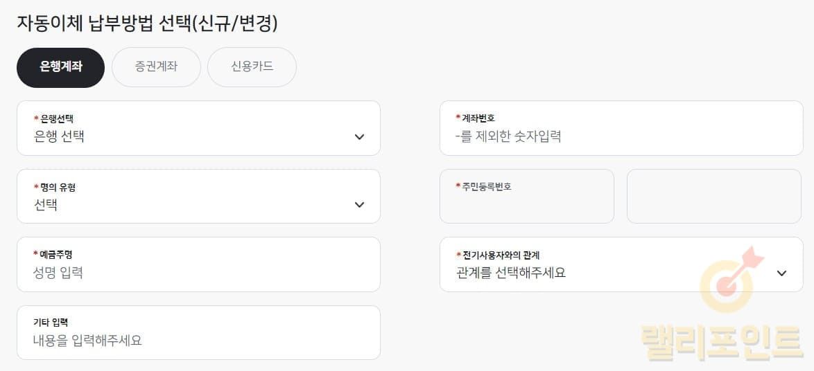Click the chevron arrow in 명의 유형 box
814x371 pixels.
tap(359, 205)
